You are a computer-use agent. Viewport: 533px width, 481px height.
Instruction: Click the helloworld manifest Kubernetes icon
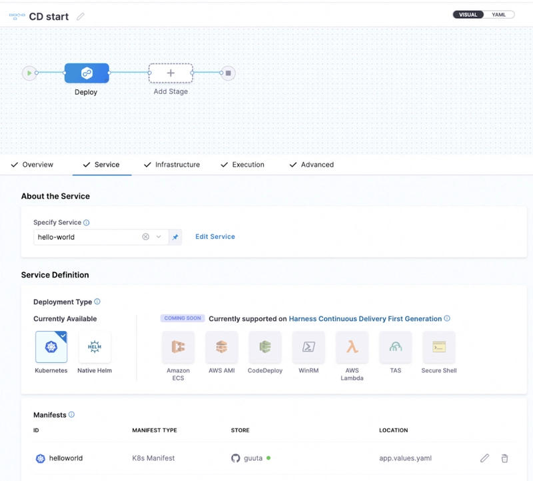click(41, 458)
